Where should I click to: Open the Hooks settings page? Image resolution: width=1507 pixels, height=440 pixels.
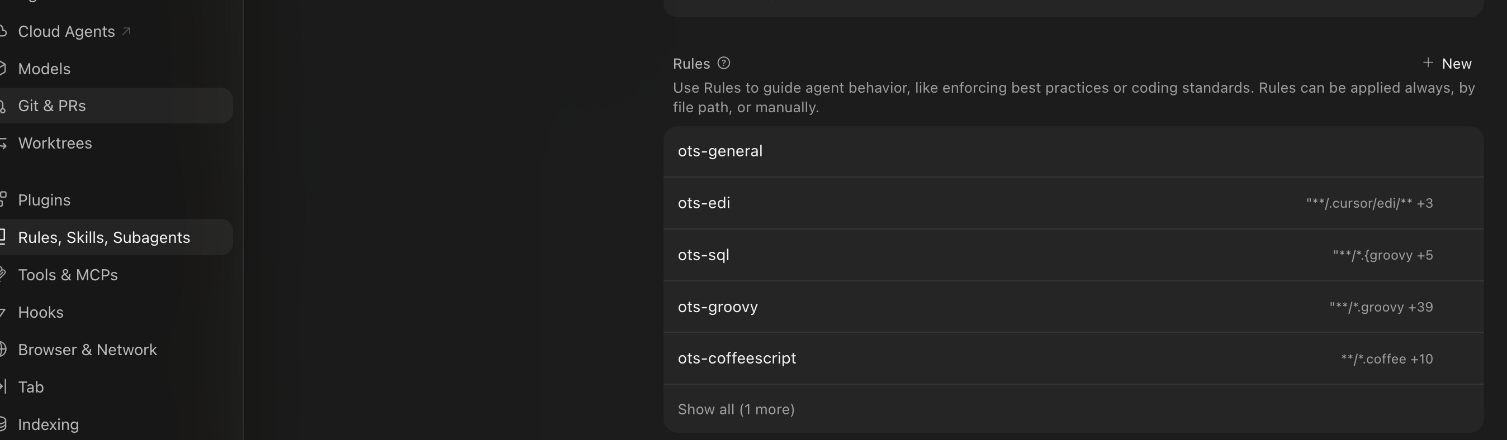[40, 312]
